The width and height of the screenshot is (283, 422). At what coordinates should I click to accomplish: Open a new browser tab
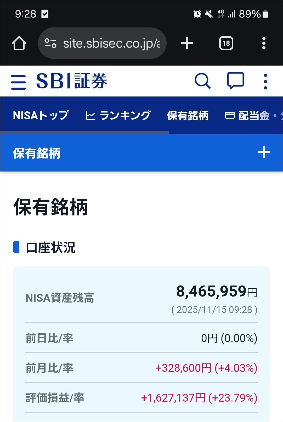click(187, 43)
